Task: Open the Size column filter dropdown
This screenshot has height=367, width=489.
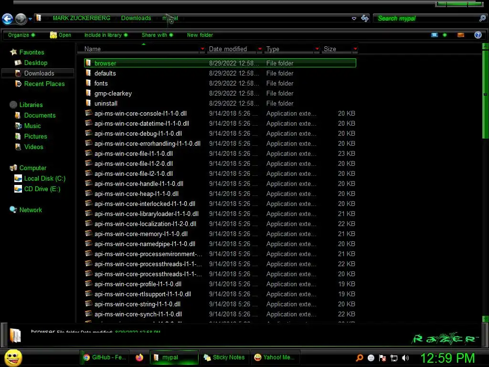Action: [355, 49]
